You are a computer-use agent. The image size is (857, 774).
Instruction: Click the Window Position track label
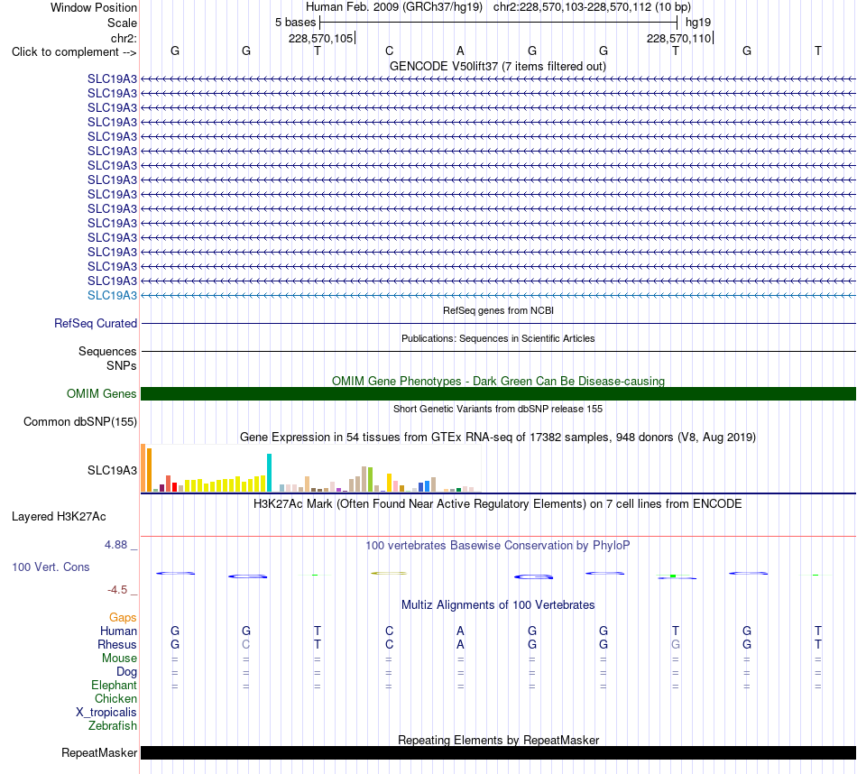tap(94, 7)
